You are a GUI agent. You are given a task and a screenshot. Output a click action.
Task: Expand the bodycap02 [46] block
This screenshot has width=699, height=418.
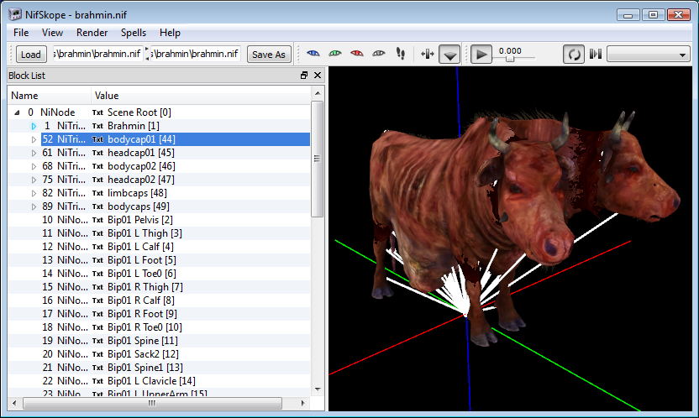(x=34, y=166)
